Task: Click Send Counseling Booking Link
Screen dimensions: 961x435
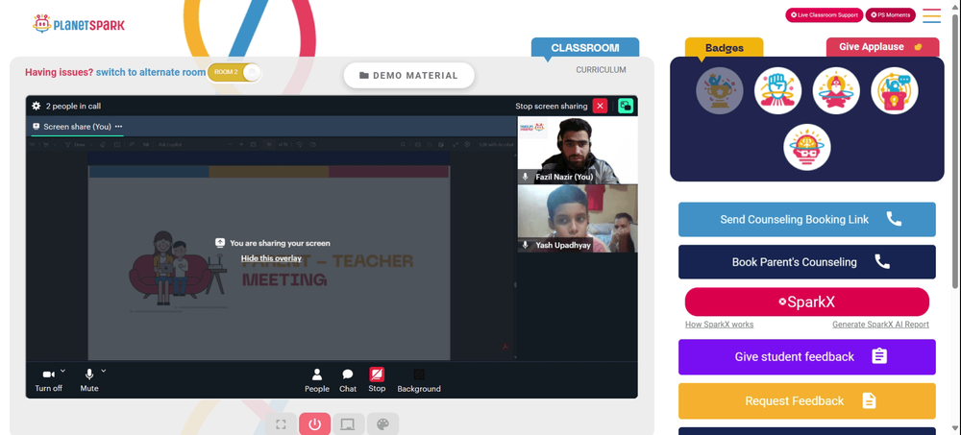Action: coord(806,219)
